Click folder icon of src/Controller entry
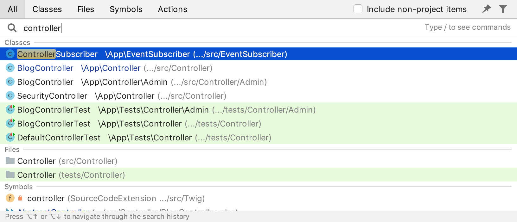The height and width of the screenshot is (222, 517). click(10, 161)
